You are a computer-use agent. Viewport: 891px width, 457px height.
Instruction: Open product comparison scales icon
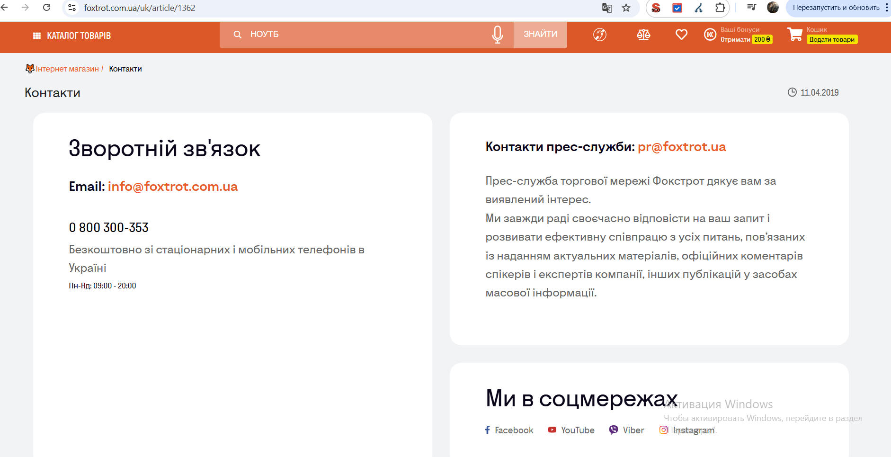[643, 35]
